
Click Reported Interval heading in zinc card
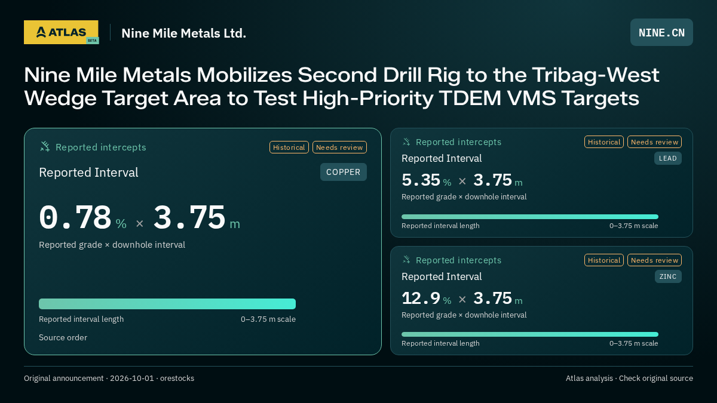[442, 276]
